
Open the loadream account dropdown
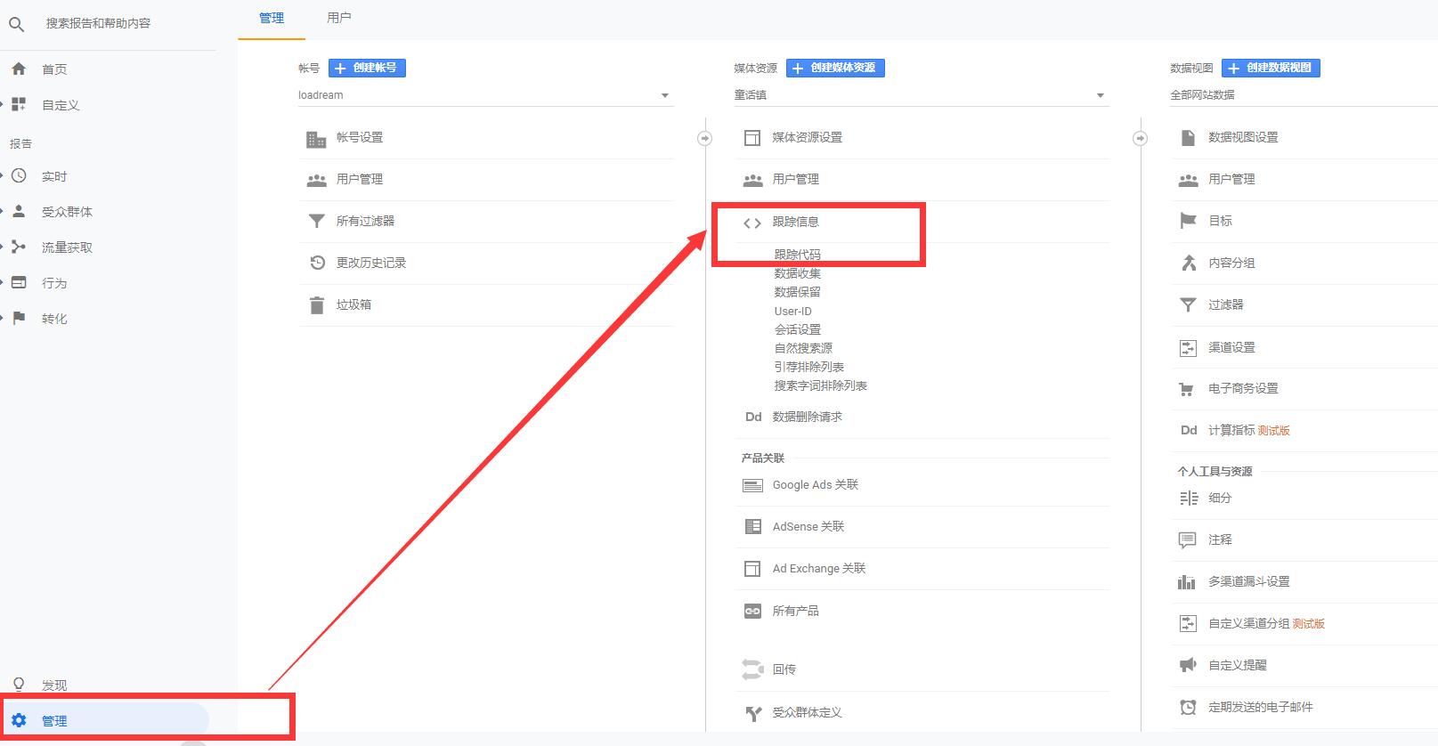(x=485, y=95)
